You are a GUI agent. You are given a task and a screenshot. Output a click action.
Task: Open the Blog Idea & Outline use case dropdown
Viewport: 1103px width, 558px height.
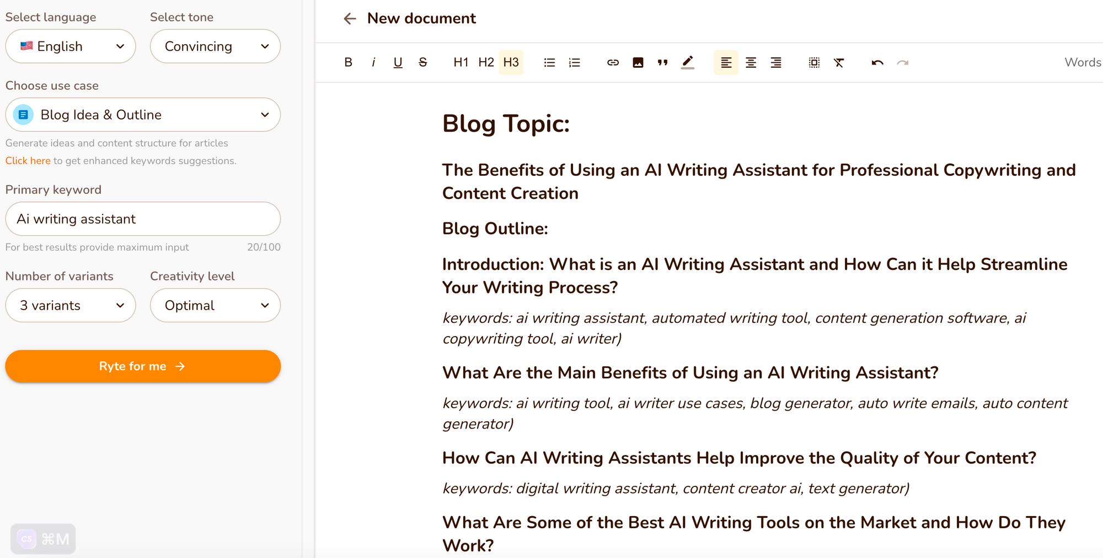(x=143, y=115)
